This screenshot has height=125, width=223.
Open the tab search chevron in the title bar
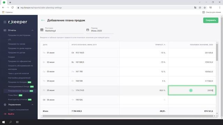click(x=200, y=2)
